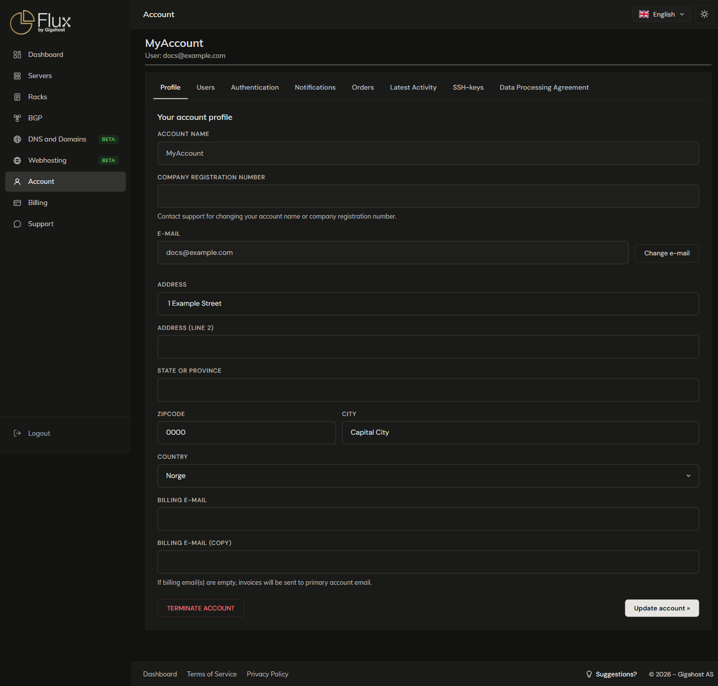This screenshot has height=686, width=718.
Task: Open the Latest Activity tab
Action: (413, 88)
